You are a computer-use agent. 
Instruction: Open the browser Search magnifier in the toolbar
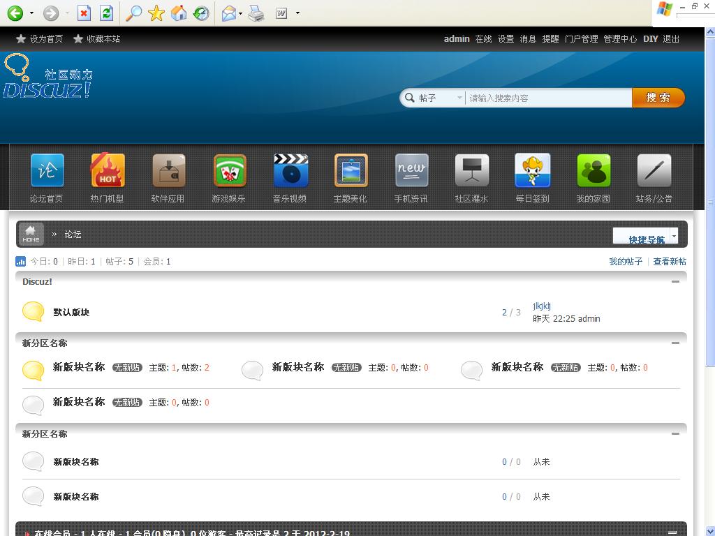[x=133, y=13]
